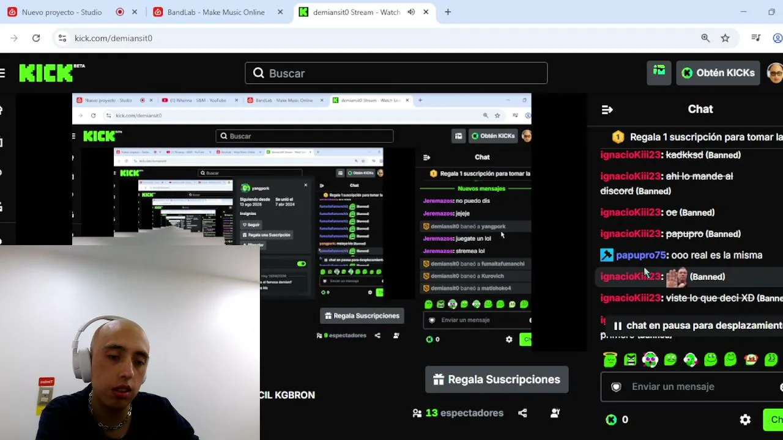Insert the winking headphones emote
The width and height of the screenshot is (783, 440).
tap(691, 360)
